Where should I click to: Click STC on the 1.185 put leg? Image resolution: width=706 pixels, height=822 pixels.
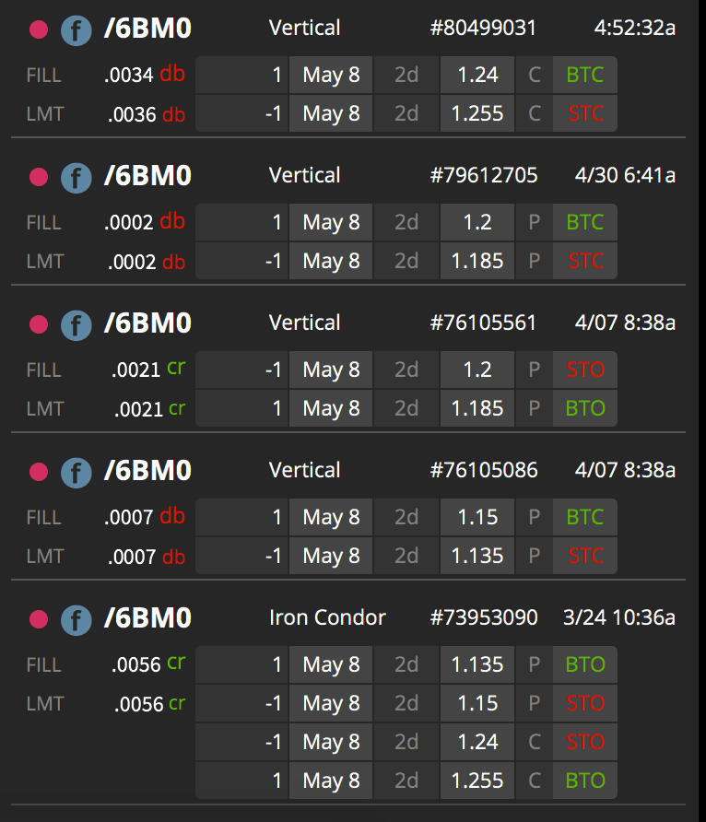click(x=585, y=261)
